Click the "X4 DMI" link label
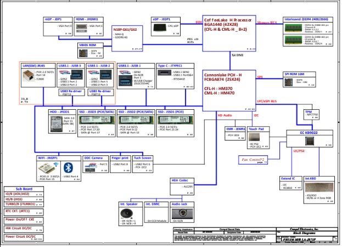This screenshot has width=342, height=247. 237,55
